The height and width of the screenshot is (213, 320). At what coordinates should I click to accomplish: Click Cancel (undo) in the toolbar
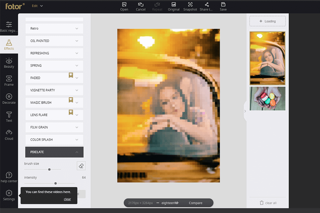tap(141, 7)
